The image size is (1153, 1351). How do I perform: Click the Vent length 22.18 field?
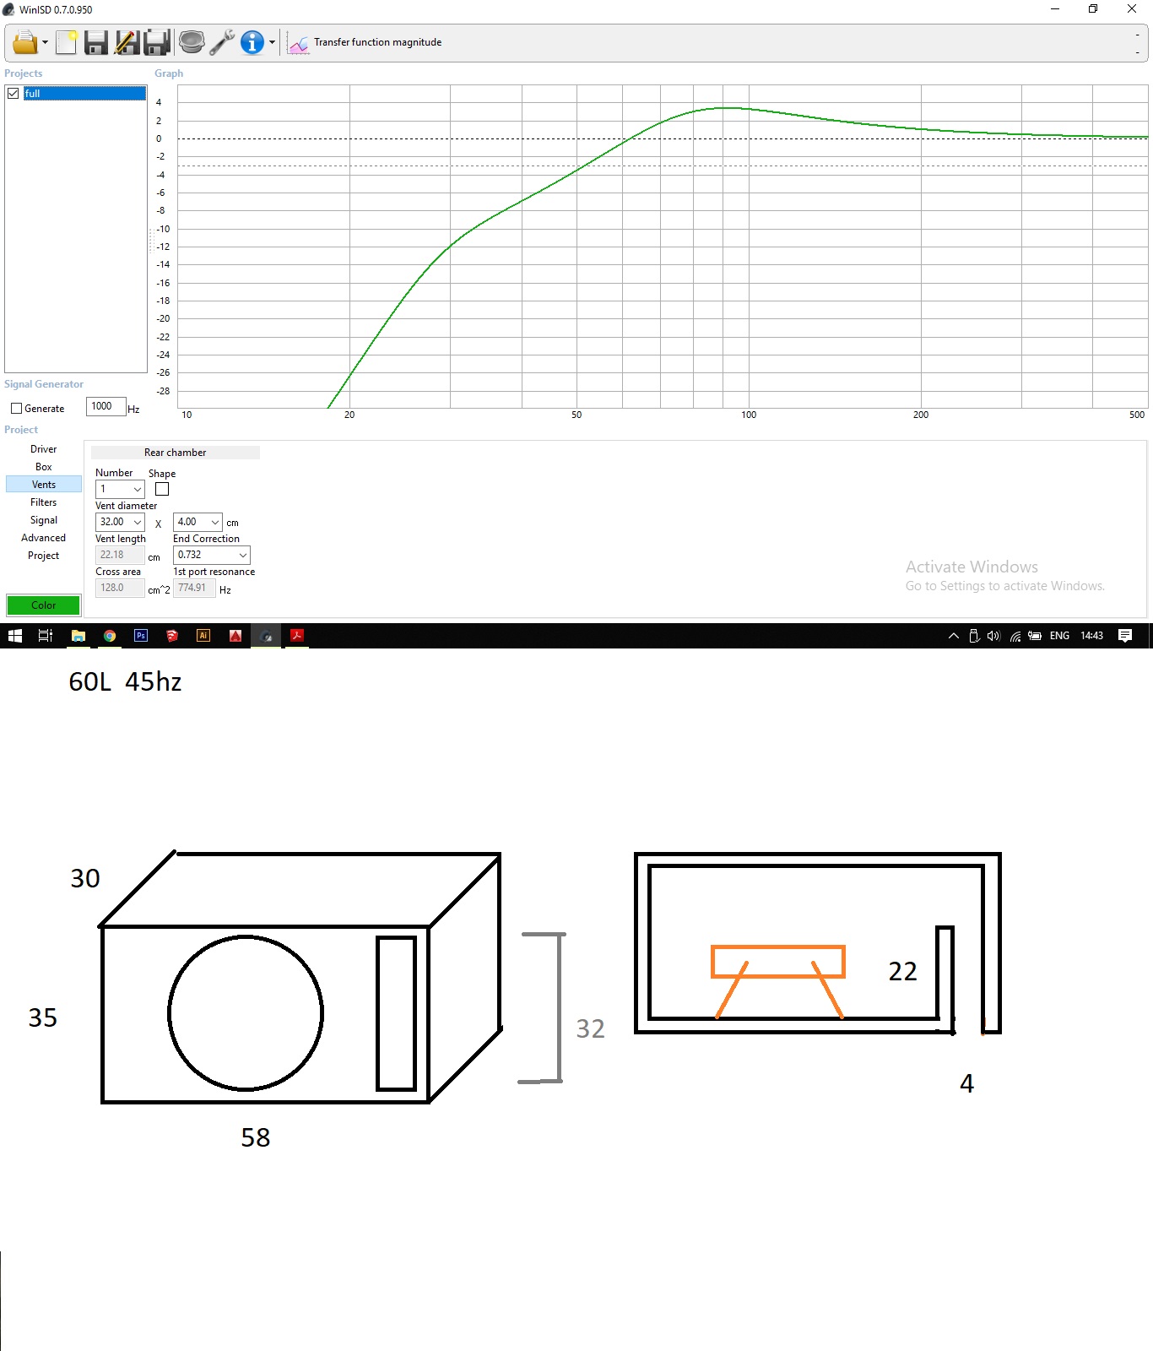point(120,555)
